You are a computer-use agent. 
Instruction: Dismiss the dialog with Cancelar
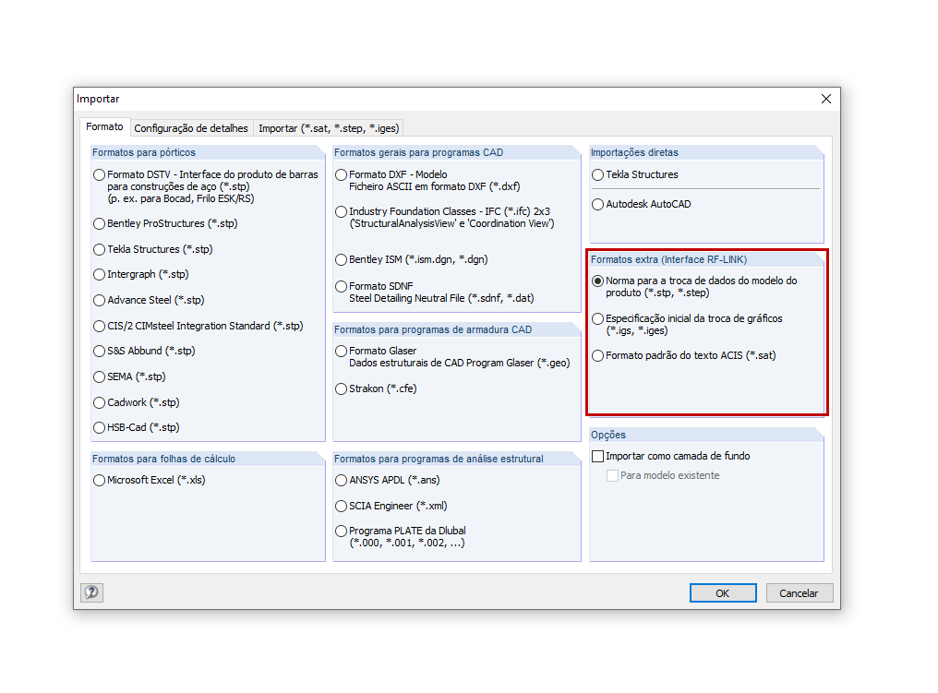799,592
